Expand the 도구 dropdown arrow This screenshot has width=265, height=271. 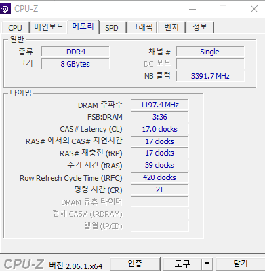[207, 264]
